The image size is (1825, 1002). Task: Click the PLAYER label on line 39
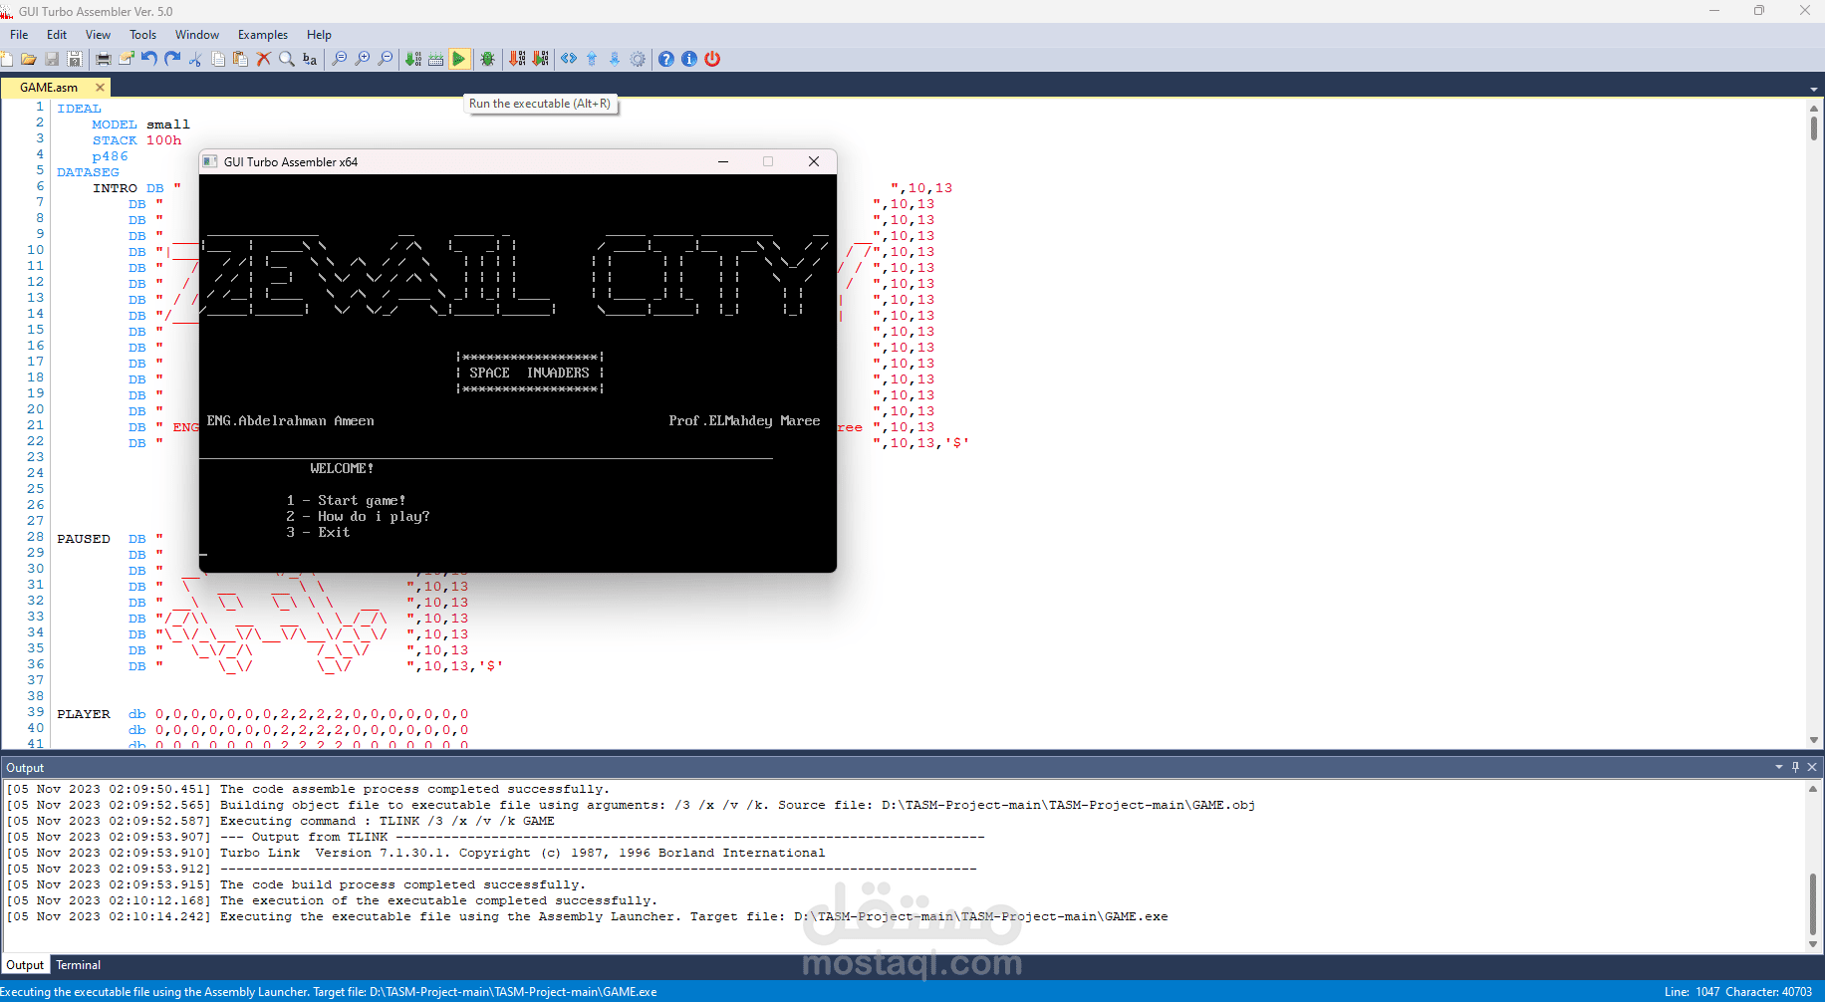pos(84,714)
